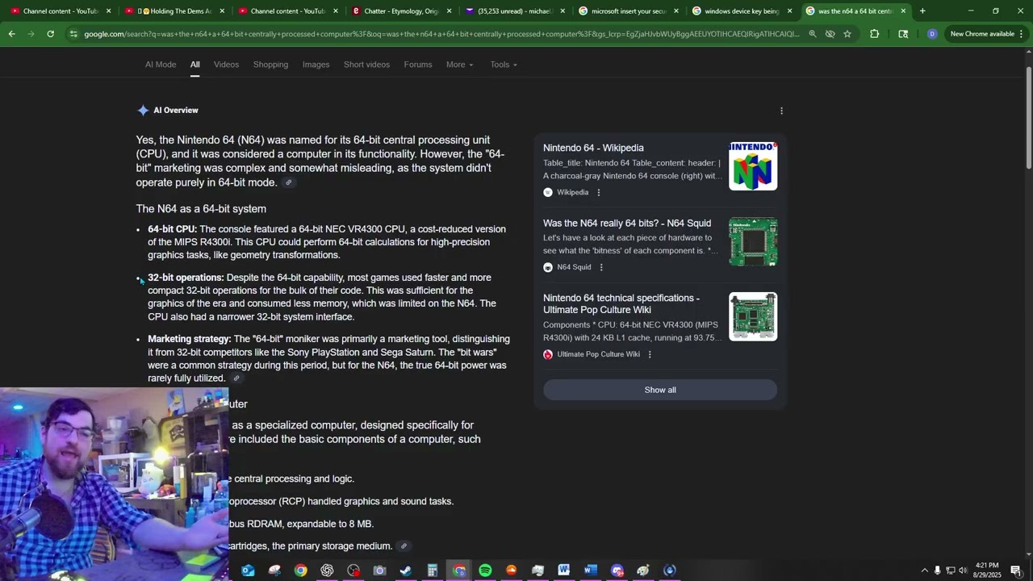Open the source link icon after "primary storage medium."
The width and height of the screenshot is (1033, 581).
coord(404,546)
